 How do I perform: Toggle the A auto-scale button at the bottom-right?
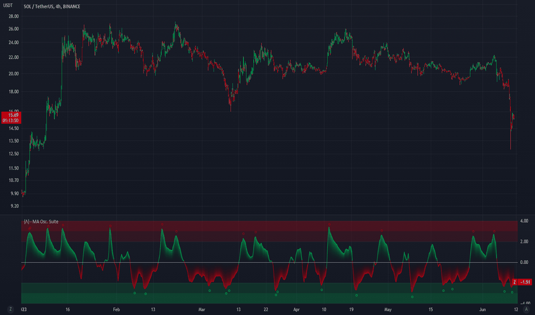526,309
